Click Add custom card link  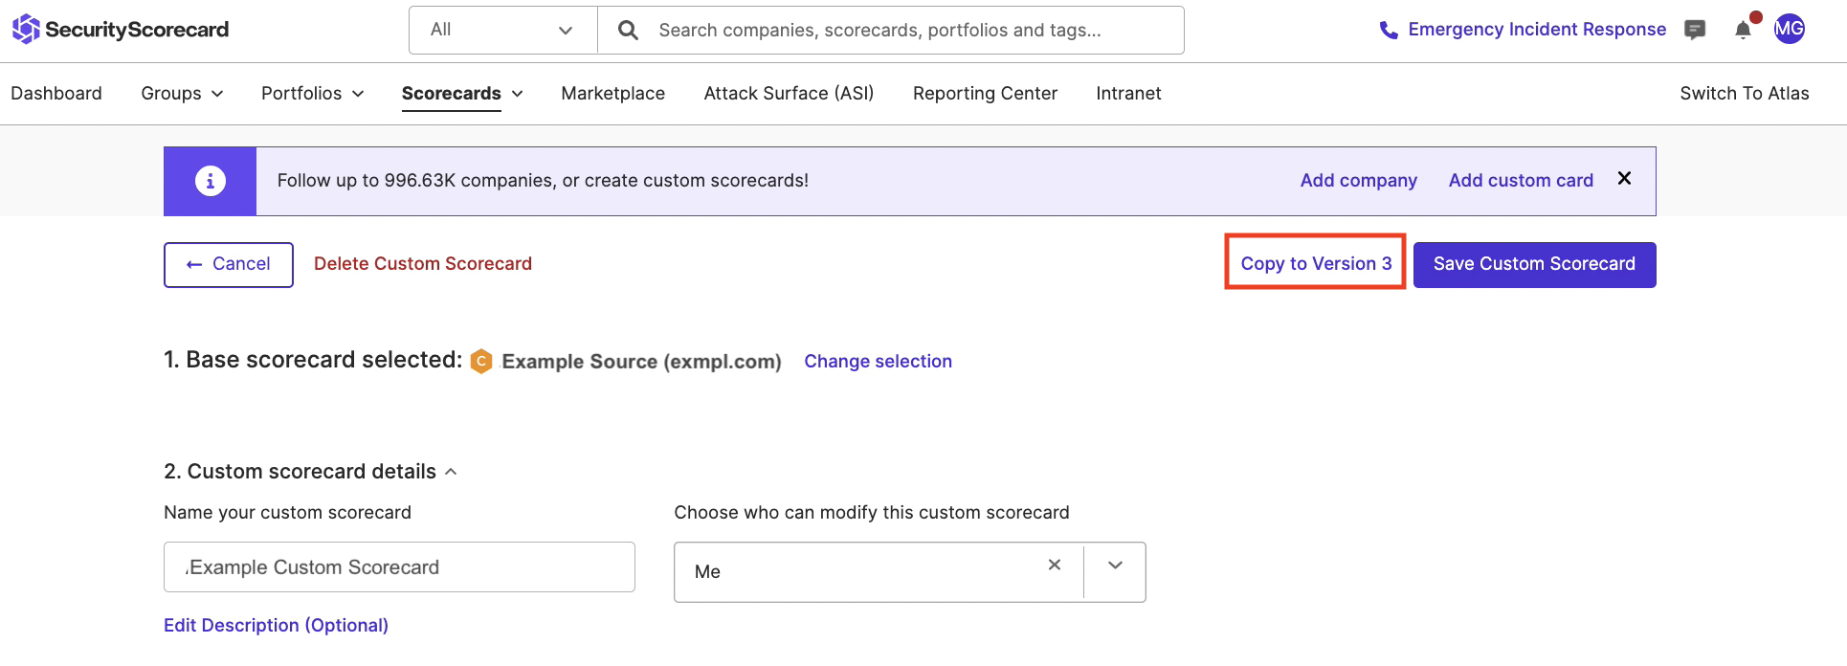[x=1521, y=180]
